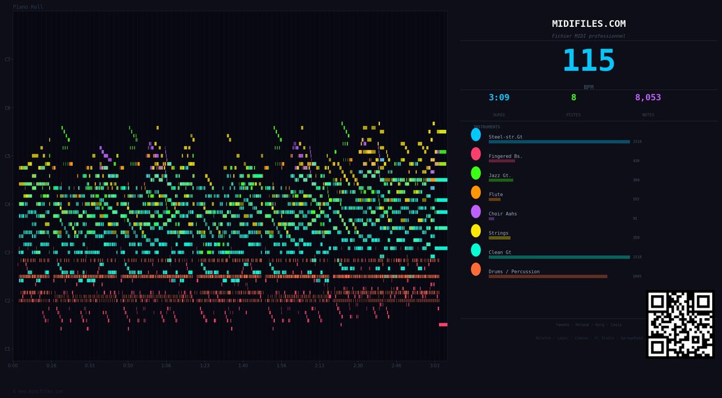
Task: Click the C4 pitch label
Action: [7, 205]
